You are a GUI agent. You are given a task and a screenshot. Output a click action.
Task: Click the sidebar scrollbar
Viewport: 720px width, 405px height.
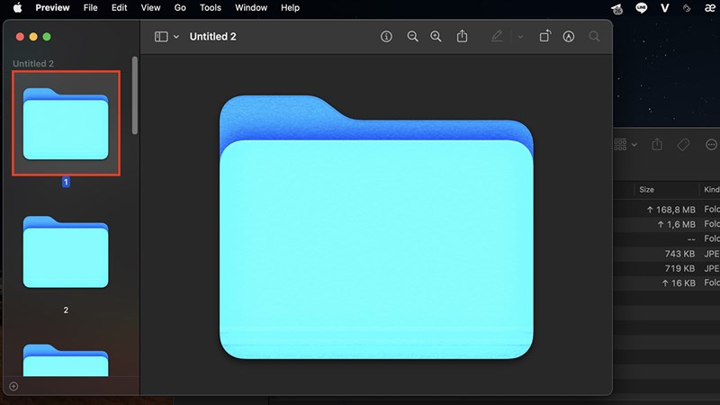coord(134,95)
